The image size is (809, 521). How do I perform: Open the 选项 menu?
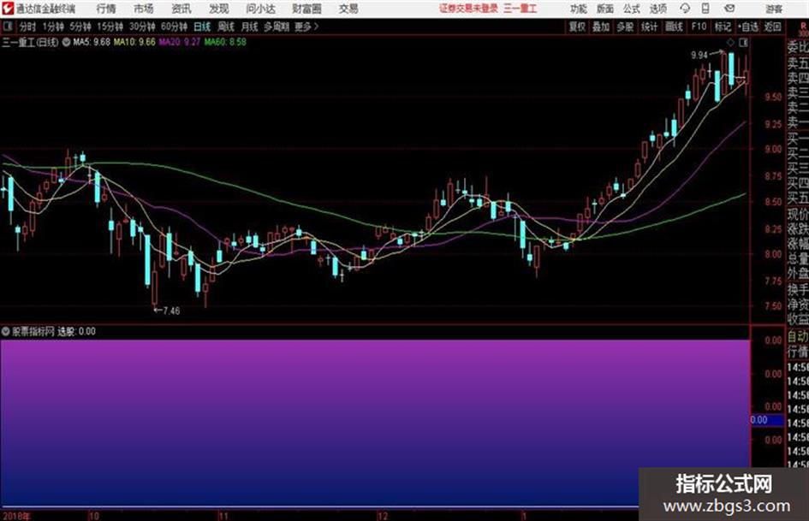point(657,9)
